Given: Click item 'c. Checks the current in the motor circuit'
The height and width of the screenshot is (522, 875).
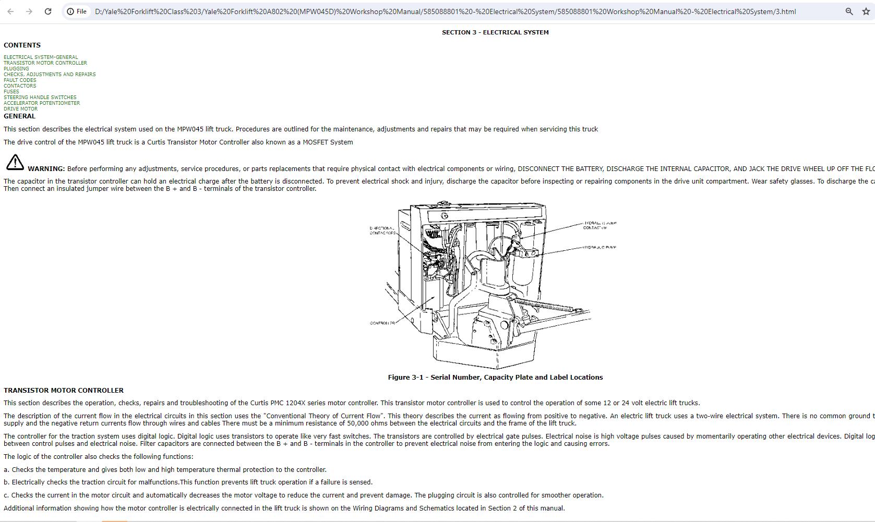Looking at the screenshot, I should tap(304, 495).
